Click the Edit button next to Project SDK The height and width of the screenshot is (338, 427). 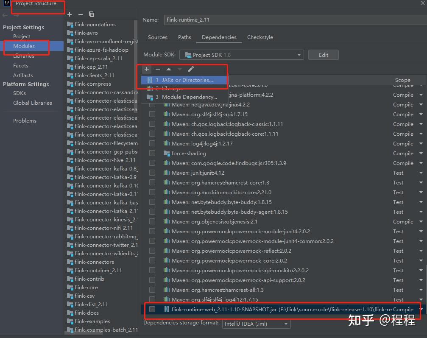(323, 55)
